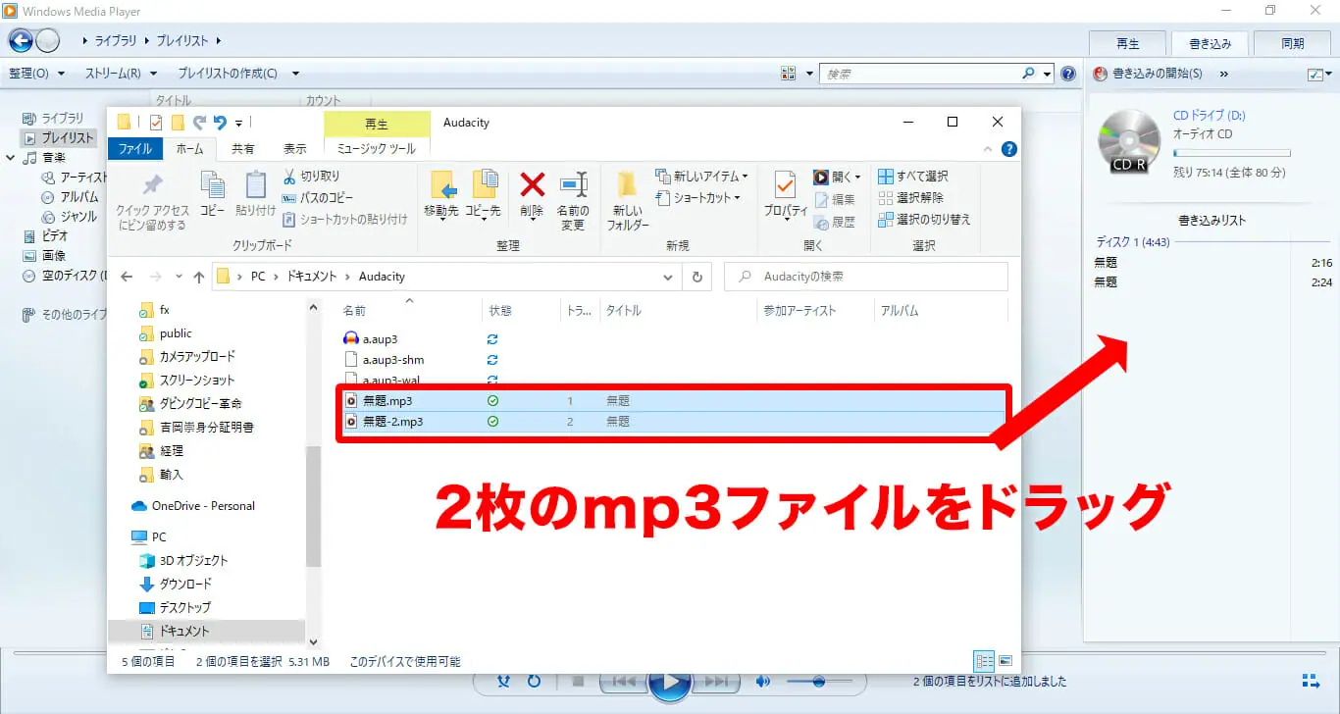
Task: Click the Back button in Windows Media Player
Action: [21, 40]
